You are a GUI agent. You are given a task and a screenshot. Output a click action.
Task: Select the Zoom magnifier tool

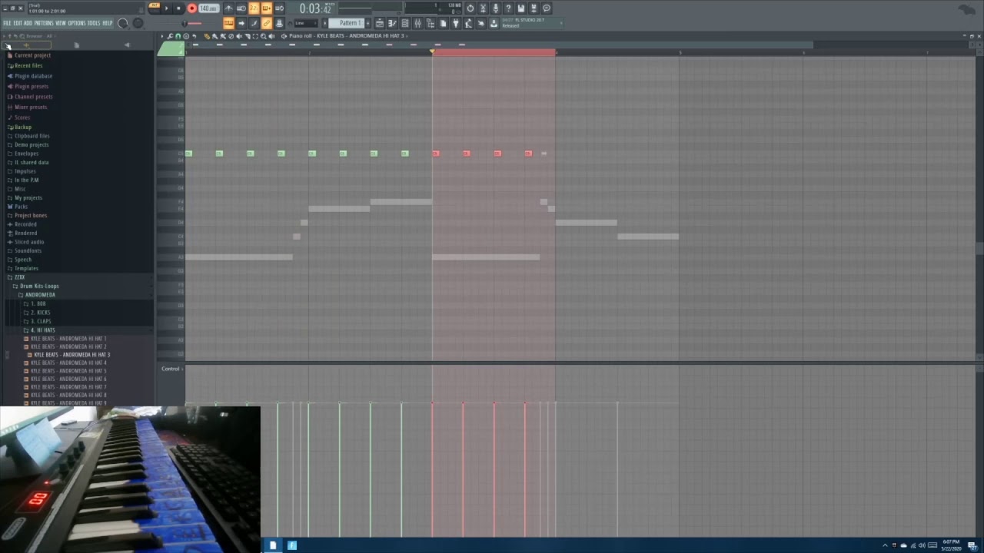pos(264,36)
